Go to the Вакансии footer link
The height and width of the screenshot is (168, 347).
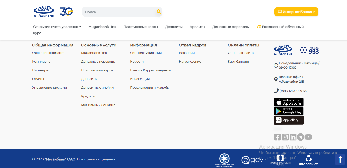pyautogui.click(x=187, y=53)
